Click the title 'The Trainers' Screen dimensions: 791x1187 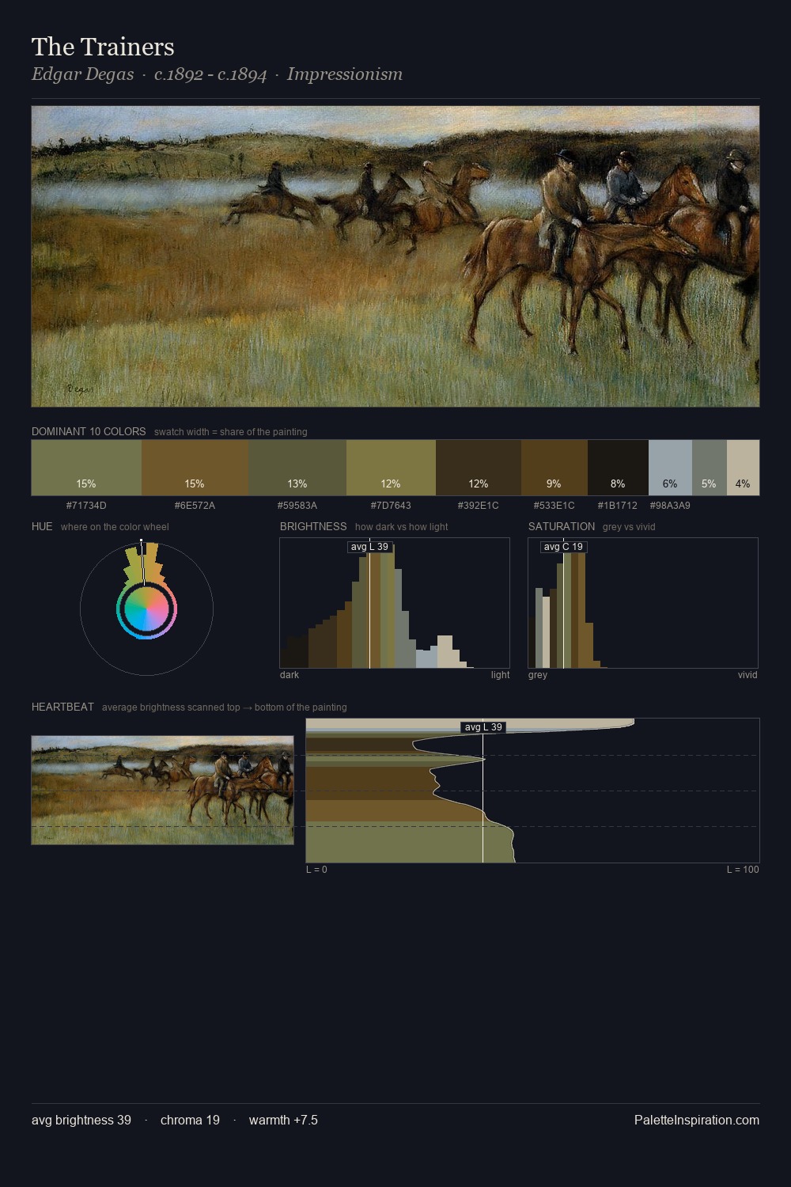point(103,47)
